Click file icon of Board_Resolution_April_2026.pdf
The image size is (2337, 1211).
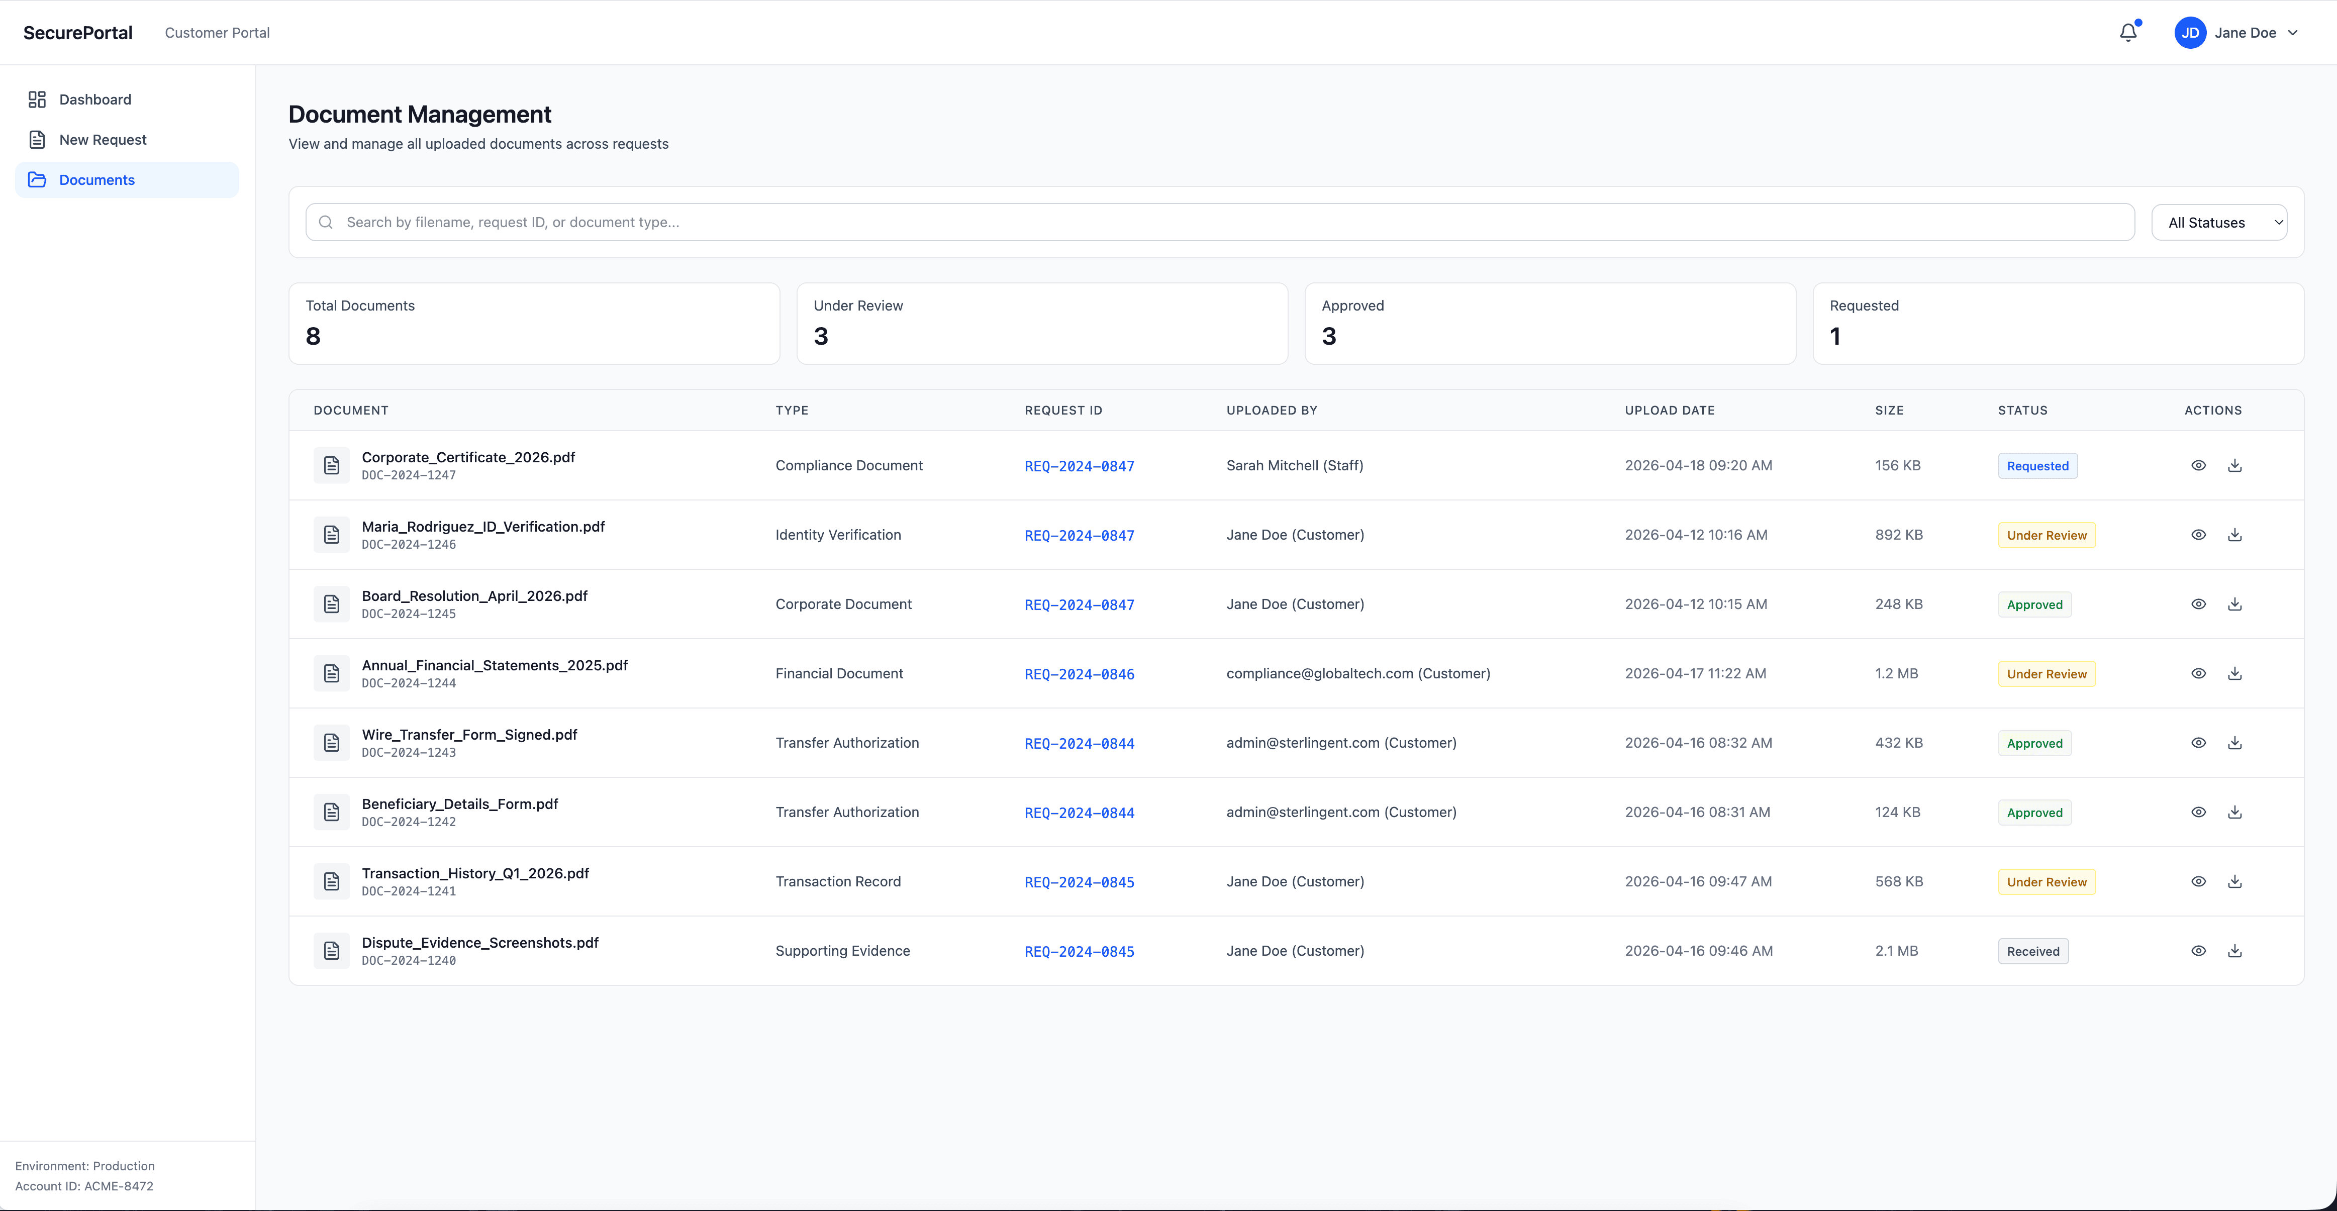click(331, 604)
